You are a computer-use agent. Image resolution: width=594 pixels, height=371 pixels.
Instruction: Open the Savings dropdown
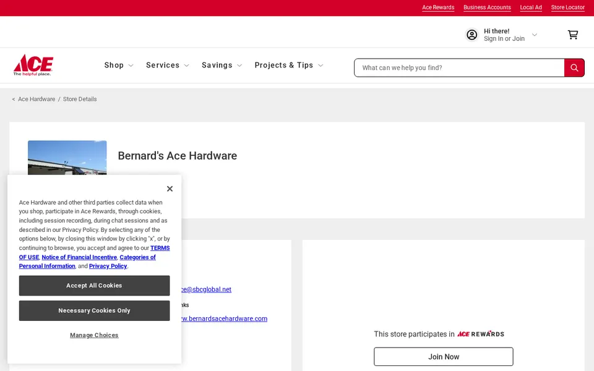tap(222, 65)
